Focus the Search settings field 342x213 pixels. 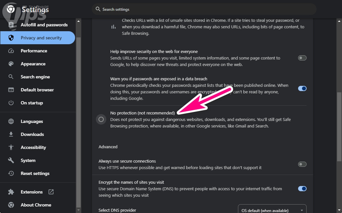click(204, 9)
